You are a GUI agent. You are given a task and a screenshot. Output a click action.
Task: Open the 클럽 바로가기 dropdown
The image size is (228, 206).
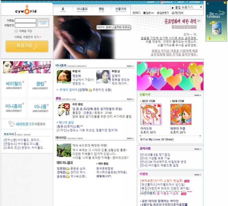[x=187, y=7]
